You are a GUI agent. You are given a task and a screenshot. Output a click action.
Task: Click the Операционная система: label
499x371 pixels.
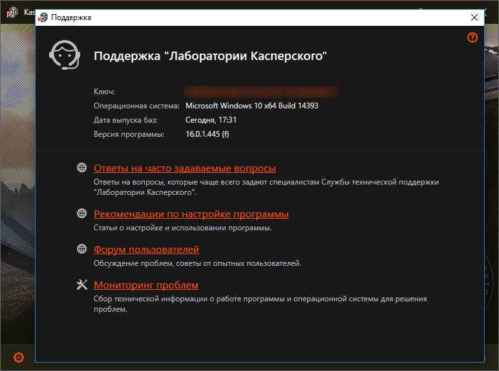pyautogui.click(x=136, y=106)
